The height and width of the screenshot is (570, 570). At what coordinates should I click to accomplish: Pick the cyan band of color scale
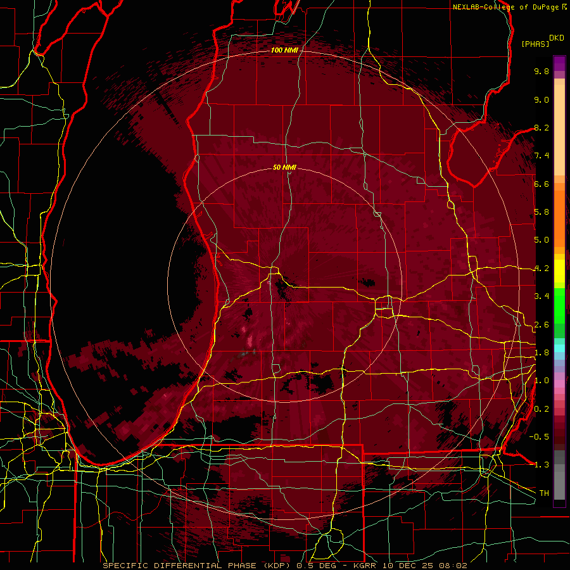pos(559,348)
